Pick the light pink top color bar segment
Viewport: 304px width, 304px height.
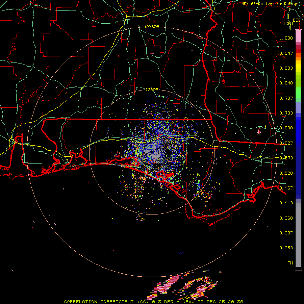298,36
